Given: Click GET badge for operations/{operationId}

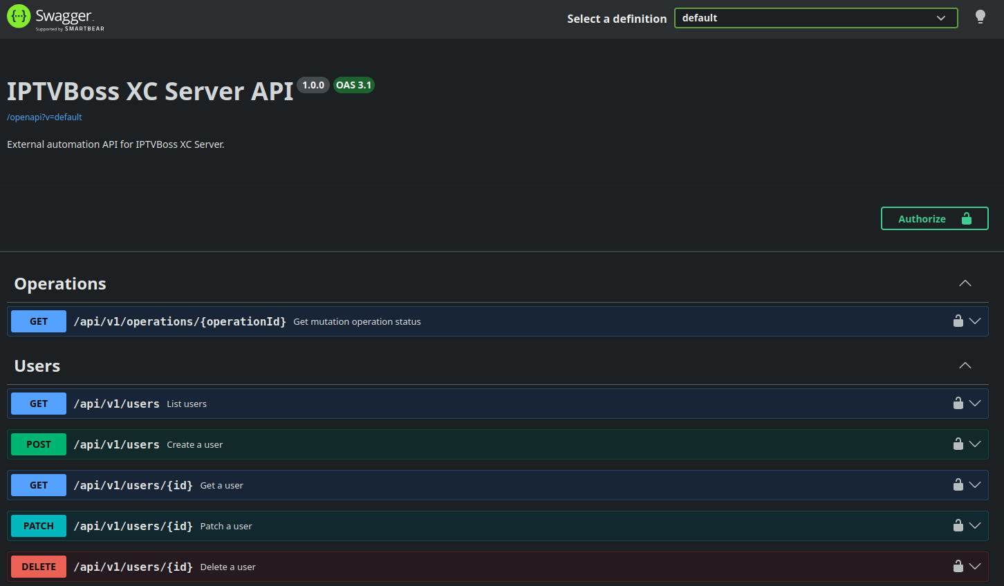Looking at the screenshot, I should pyautogui.click(x=39, y=321).
